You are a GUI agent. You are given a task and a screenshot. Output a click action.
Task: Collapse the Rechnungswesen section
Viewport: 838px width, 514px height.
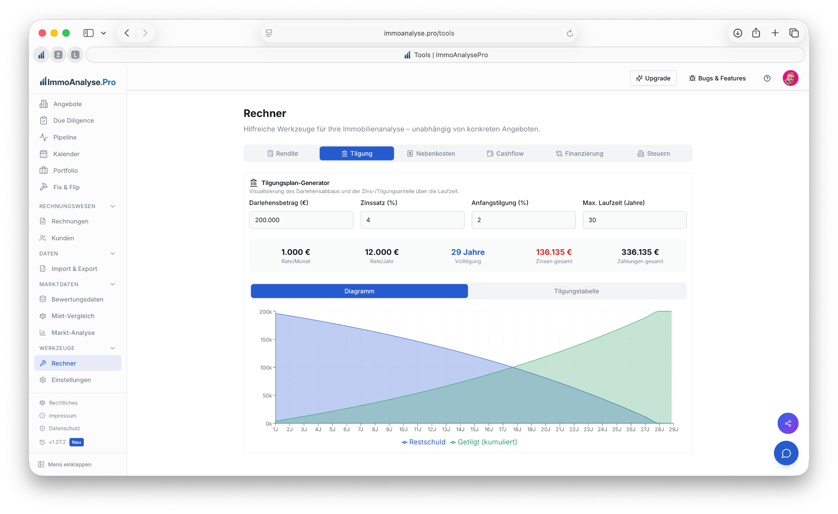(x=113, y=206)
